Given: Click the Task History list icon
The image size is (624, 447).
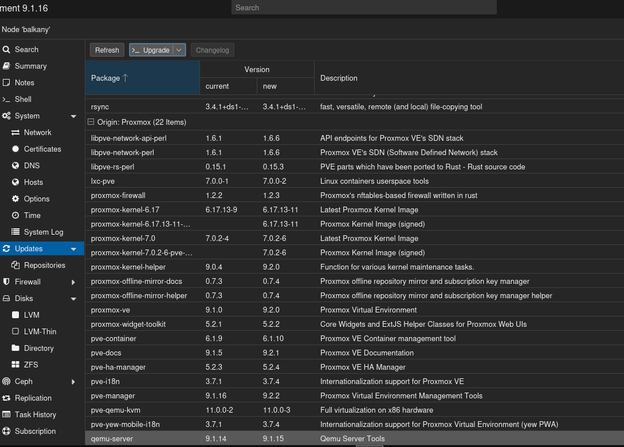Looking at the screenshot, I should [6, 414].
